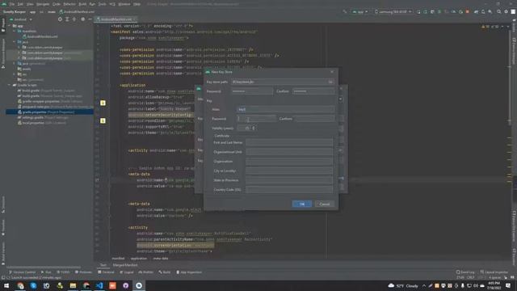Select settings.gradle in project tree
Image resolution: width=517 pixels, height=291 pixels.
(x=44, y=117)
